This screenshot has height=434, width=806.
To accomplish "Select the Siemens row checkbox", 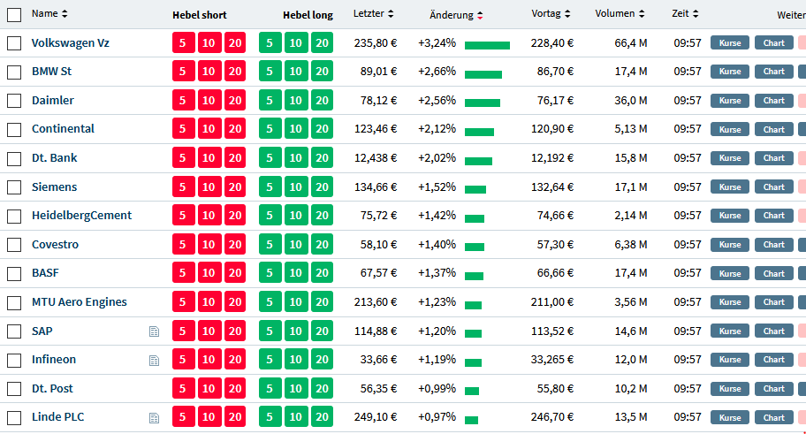I will tap(14, 187).
